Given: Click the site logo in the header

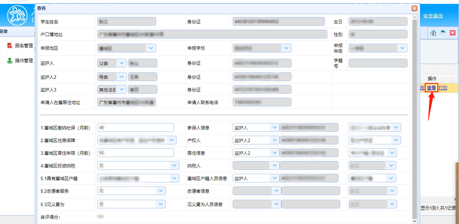Looking at the screenshot, I should (x=17, y=15).
